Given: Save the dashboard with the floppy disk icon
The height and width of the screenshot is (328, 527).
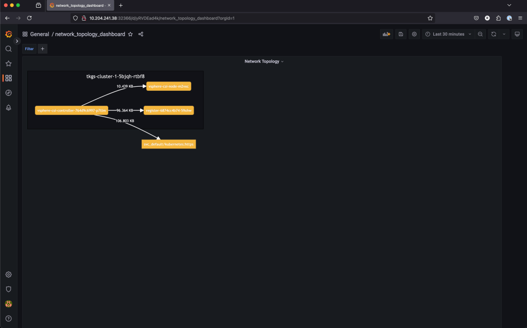Looking at the screenshot, I should tap(401, 34).
